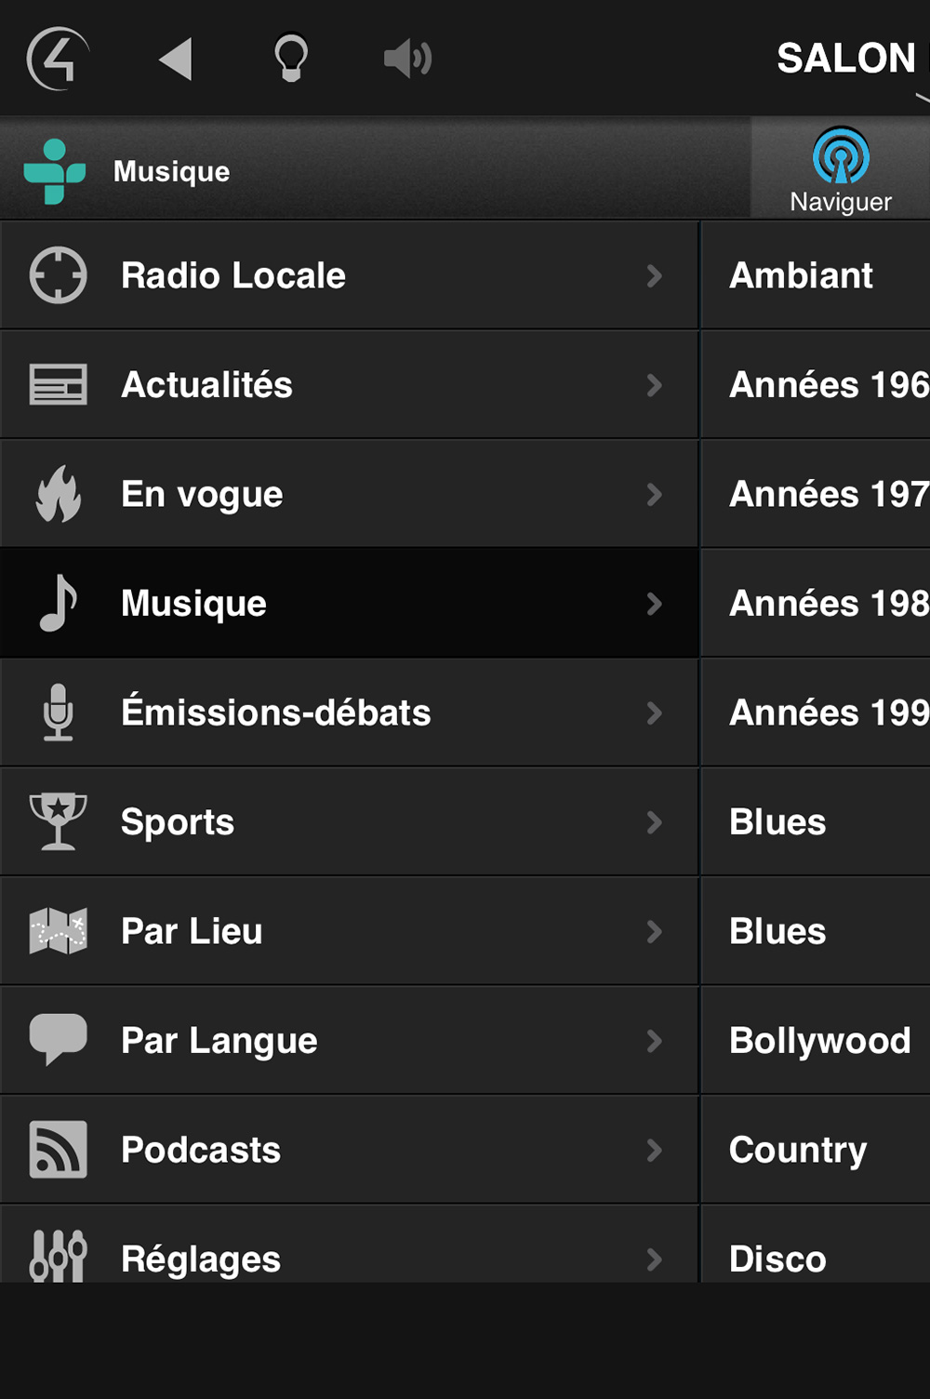The width and height of the screenshot is (930, 1399).
Task: Tap the speaker volume icon
Action: tap(407, 59)
